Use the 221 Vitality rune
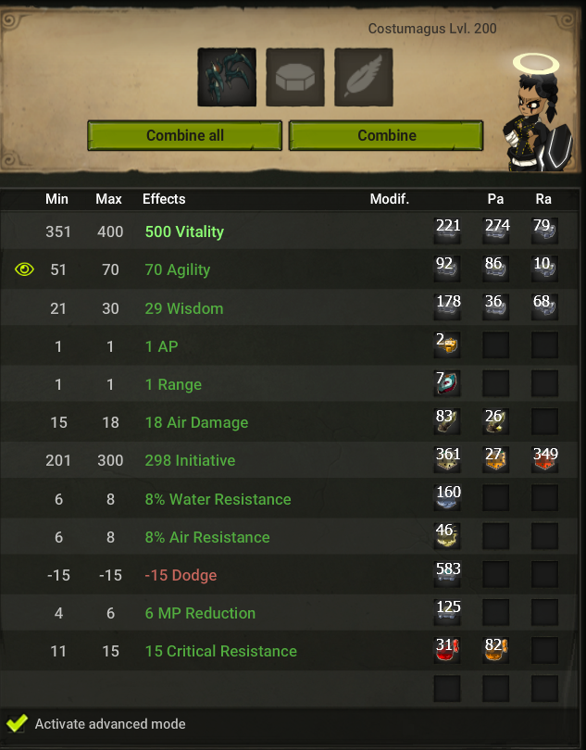This screenshot has height=750, width=586. tap(447, 231)
